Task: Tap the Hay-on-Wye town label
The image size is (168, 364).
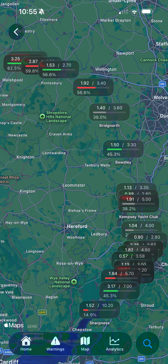Action: [17, 223]
